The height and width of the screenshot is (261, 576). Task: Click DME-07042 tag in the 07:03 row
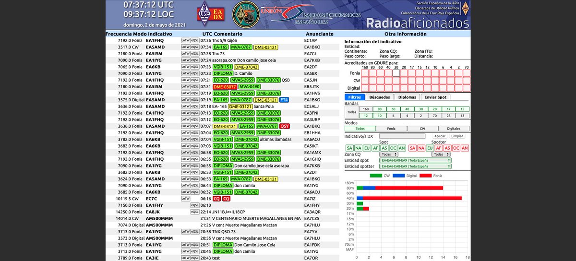tap(246, 146)
